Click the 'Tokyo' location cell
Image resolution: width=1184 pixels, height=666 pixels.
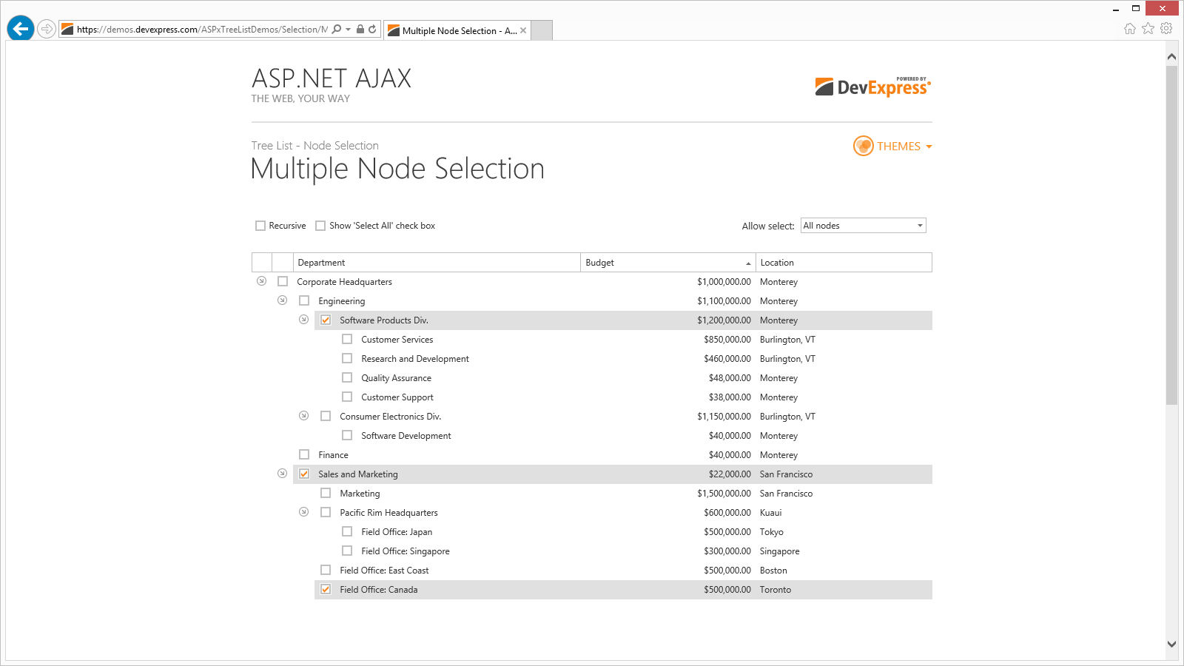coord(771,532)
